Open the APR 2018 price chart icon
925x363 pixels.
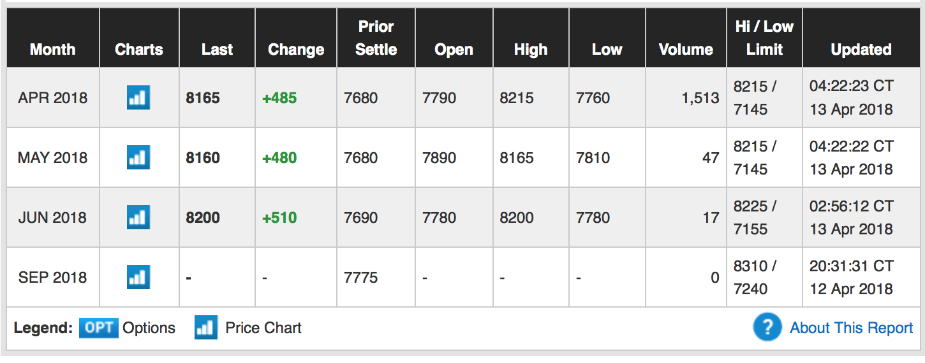138,98
